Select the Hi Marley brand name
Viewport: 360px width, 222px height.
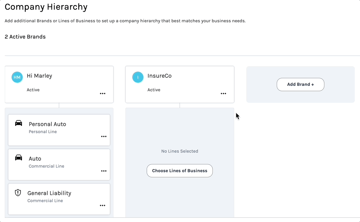pyautogui.click(x=40, y=76)
